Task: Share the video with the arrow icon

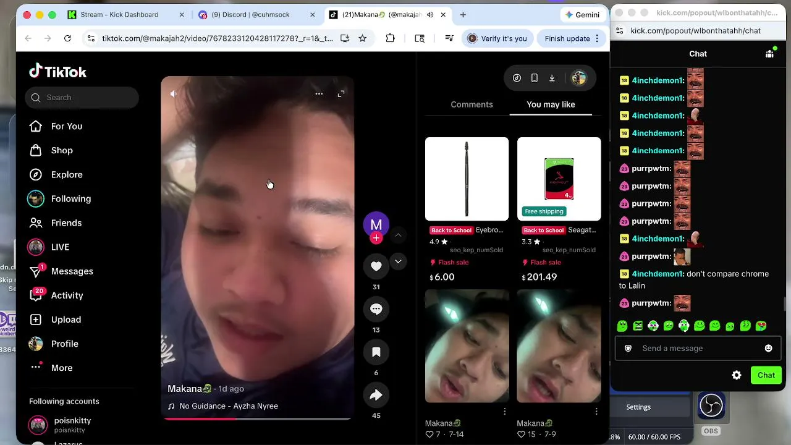Action: 376,395
